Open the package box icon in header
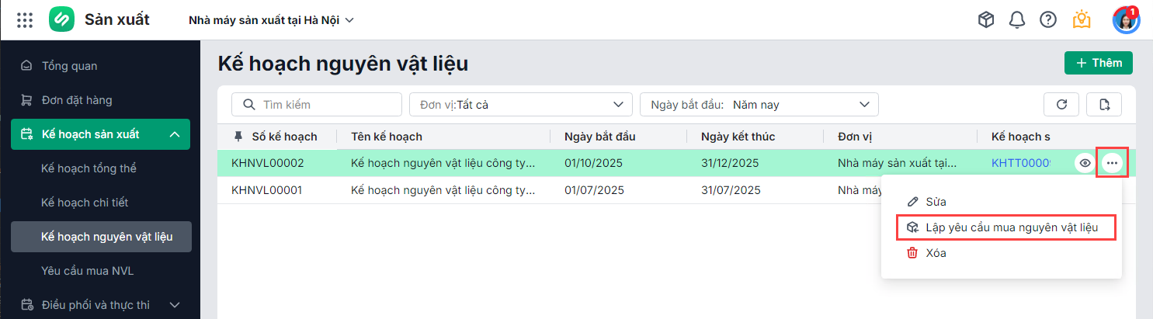Image resolution: width=1153 pixels, height=319 pixels. tap(986, 20)
